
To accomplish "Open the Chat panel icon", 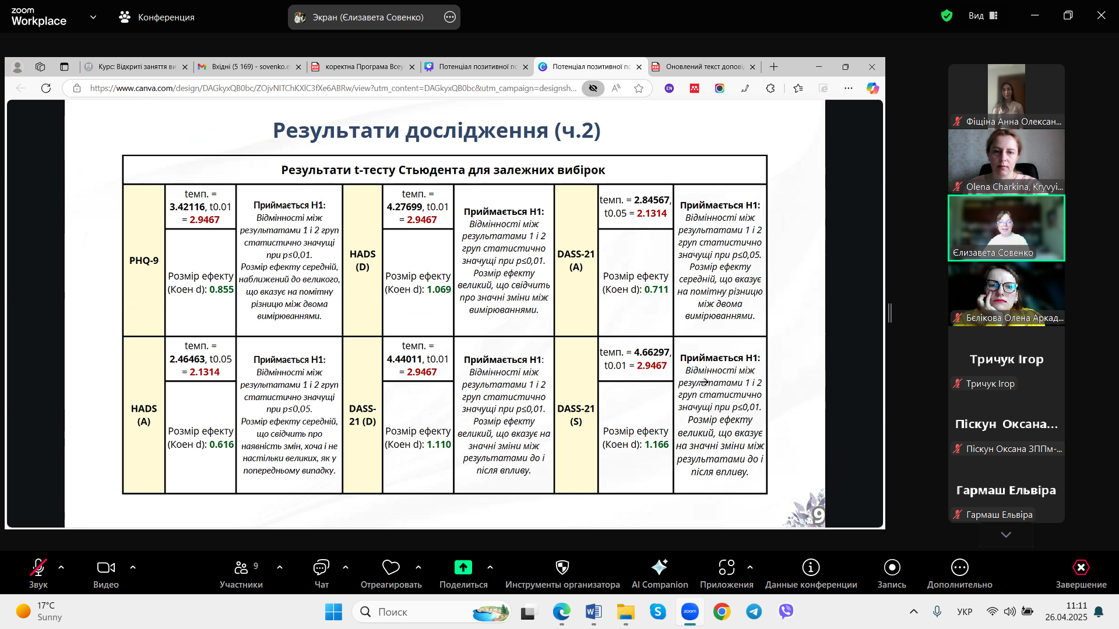I will point(321,568).
